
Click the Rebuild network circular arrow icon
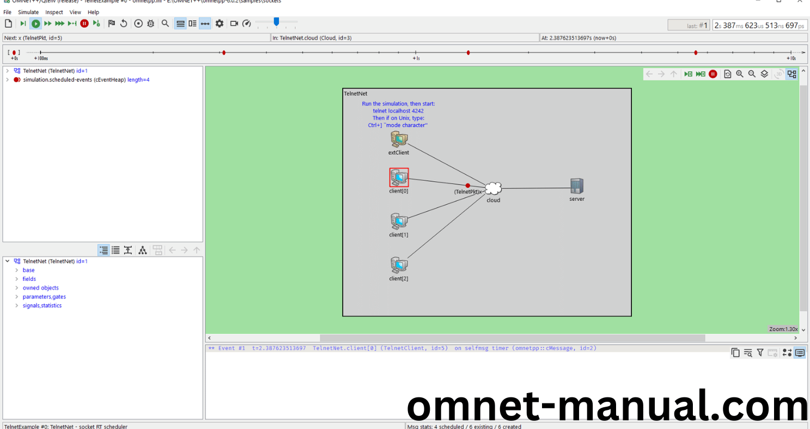124,23
